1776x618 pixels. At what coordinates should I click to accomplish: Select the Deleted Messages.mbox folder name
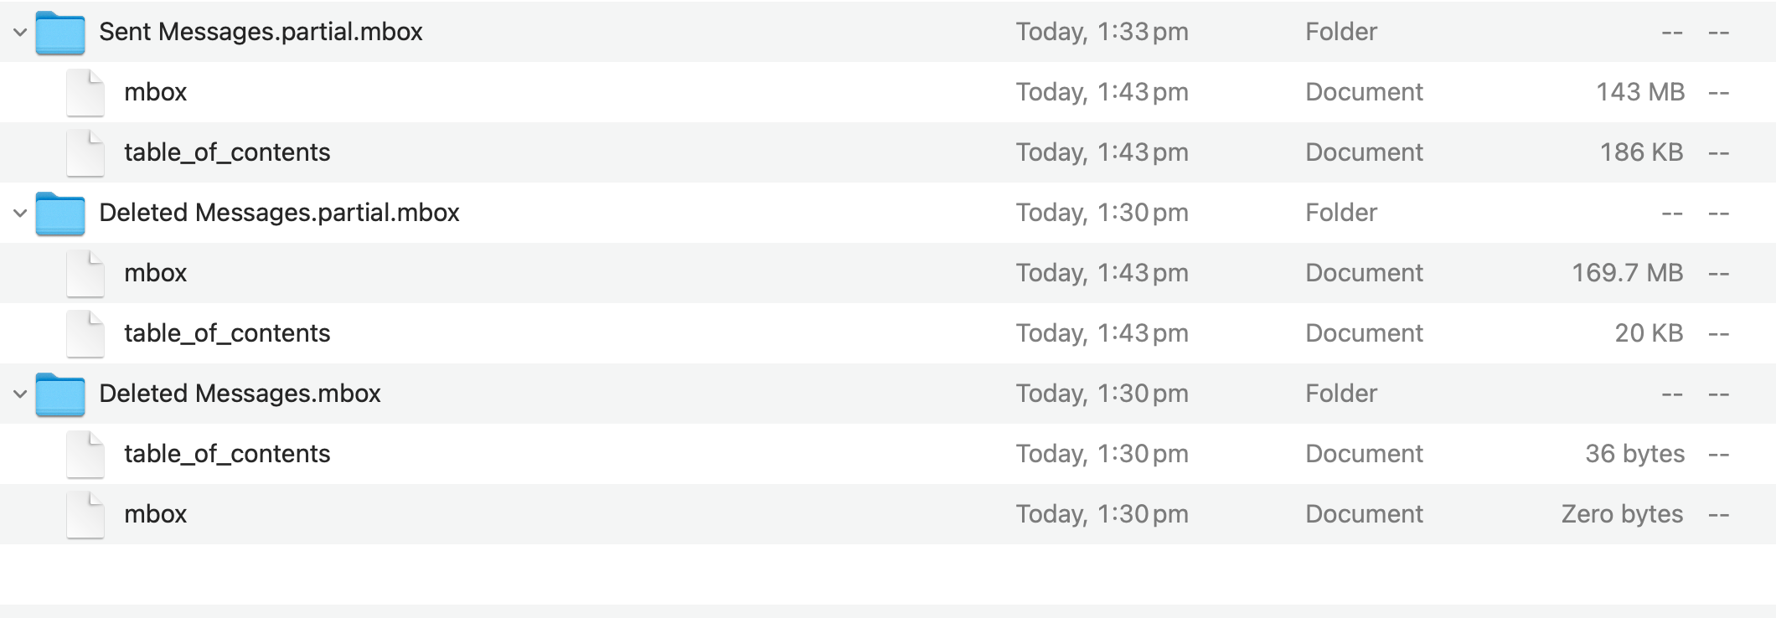(x=240, y=394)
